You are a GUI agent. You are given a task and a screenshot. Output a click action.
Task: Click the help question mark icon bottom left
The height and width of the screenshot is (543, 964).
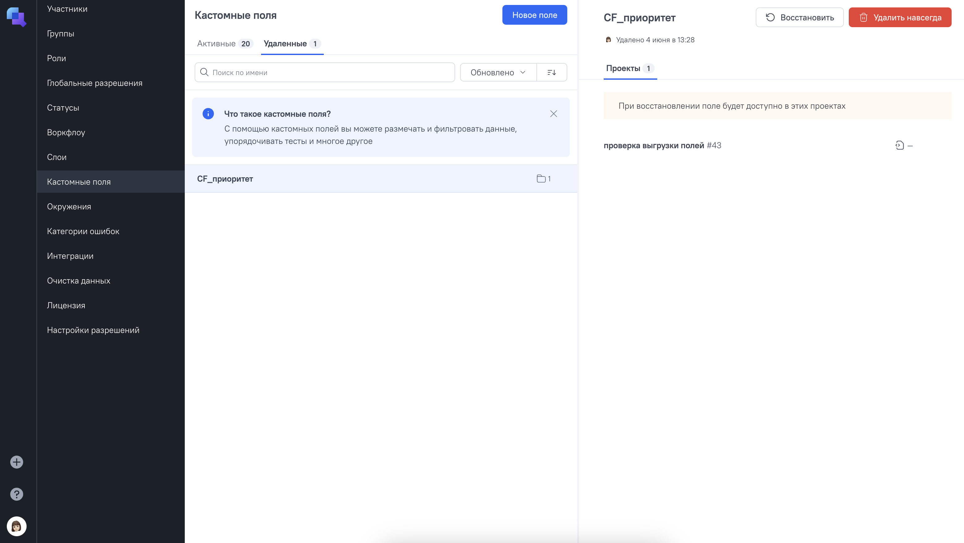pos(17,494)
